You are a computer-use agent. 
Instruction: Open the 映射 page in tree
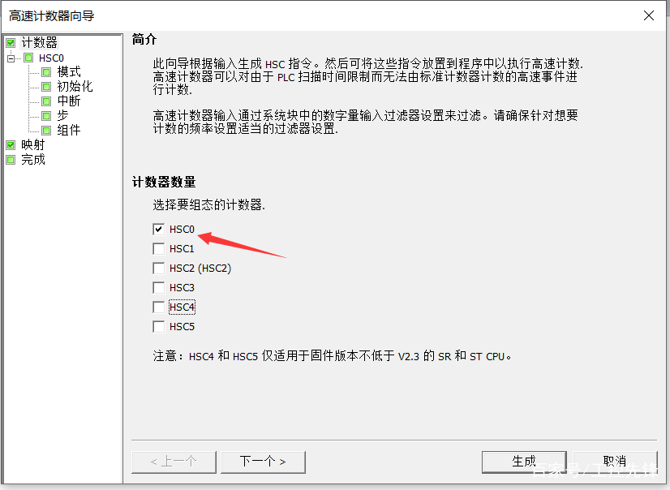33,145
